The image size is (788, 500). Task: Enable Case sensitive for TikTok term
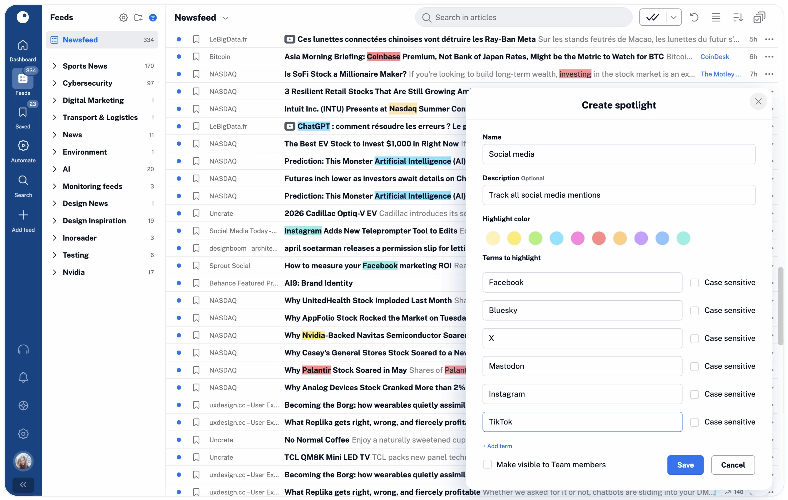point(694,422)
